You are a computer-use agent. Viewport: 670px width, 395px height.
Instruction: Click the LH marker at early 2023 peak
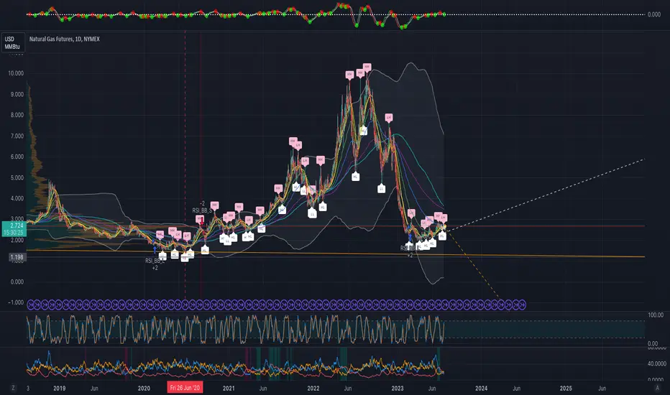pyautogui.click(x=388, y=118)
